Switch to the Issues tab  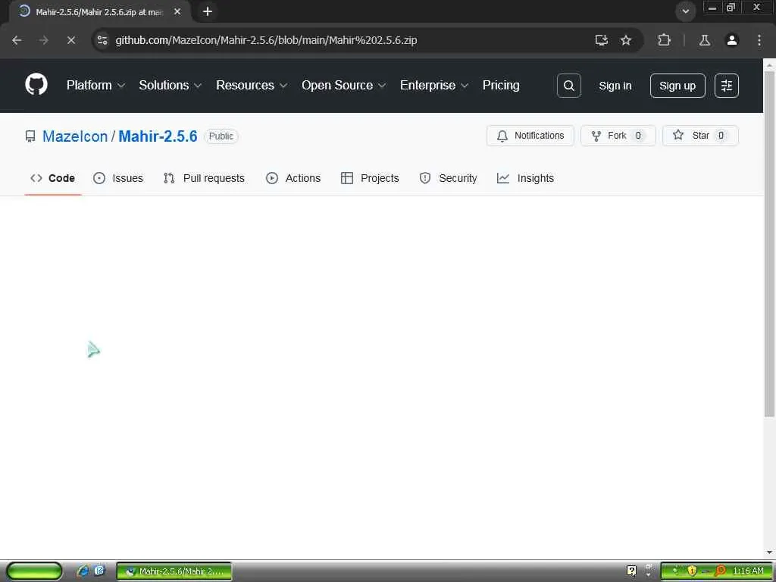(118, 178)
